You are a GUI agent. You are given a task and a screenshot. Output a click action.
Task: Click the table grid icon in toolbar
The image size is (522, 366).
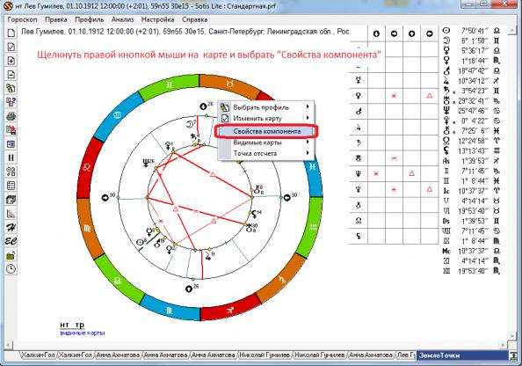click(11, 186)
